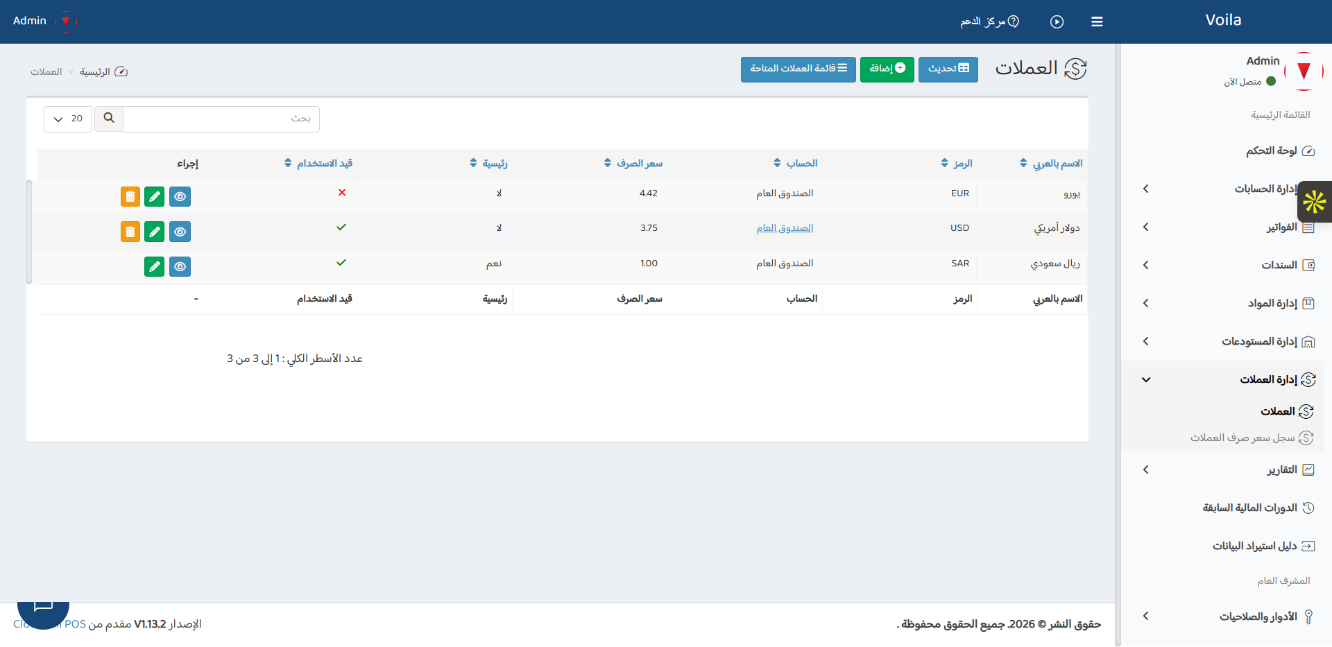The height and width of the screenshot is (647, 1332).
Task: Open قائمة العملات المتاحة list button
Action: pos(799,69)
